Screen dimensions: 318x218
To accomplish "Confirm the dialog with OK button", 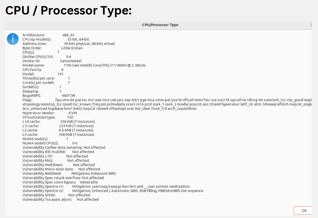I will pyautogui.click(x=304, y=211).
